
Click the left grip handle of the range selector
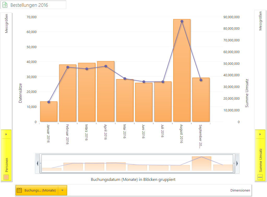coord(40,163)
